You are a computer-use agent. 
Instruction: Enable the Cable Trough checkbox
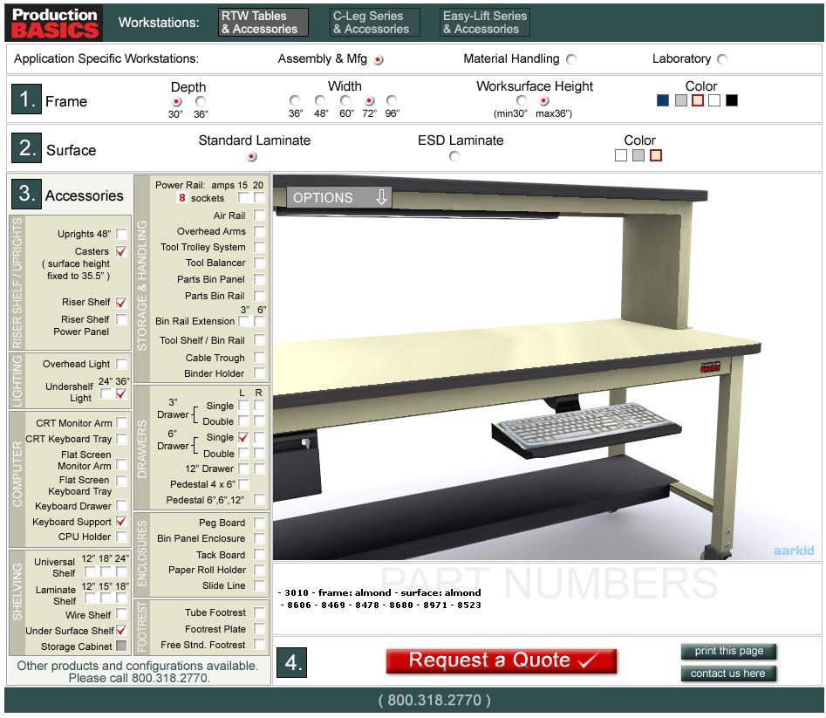(259, 357)
